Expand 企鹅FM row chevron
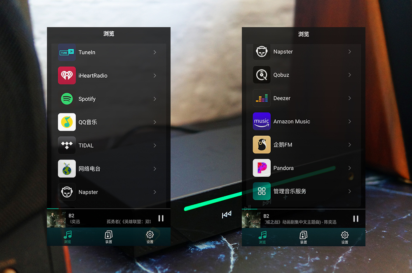This screenshot has width=412, height=273. 350,144
